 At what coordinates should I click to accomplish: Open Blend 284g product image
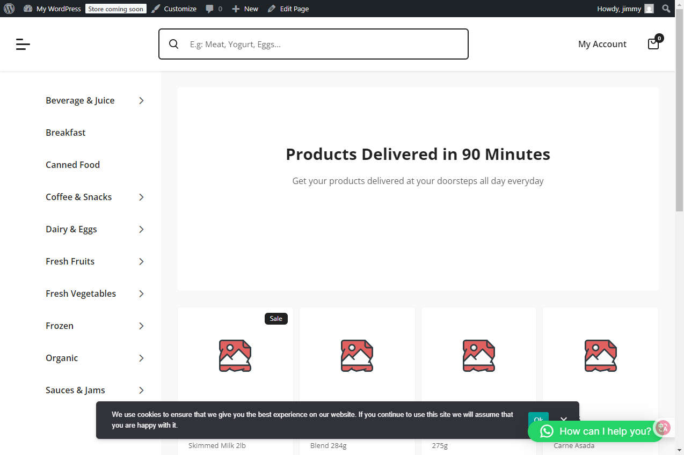[357, 356]
